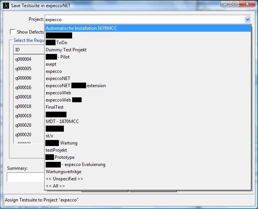Choose 'Dummy Test Projekt' option
The width and height of the screenshot is (258, 209).
[66, 50]
